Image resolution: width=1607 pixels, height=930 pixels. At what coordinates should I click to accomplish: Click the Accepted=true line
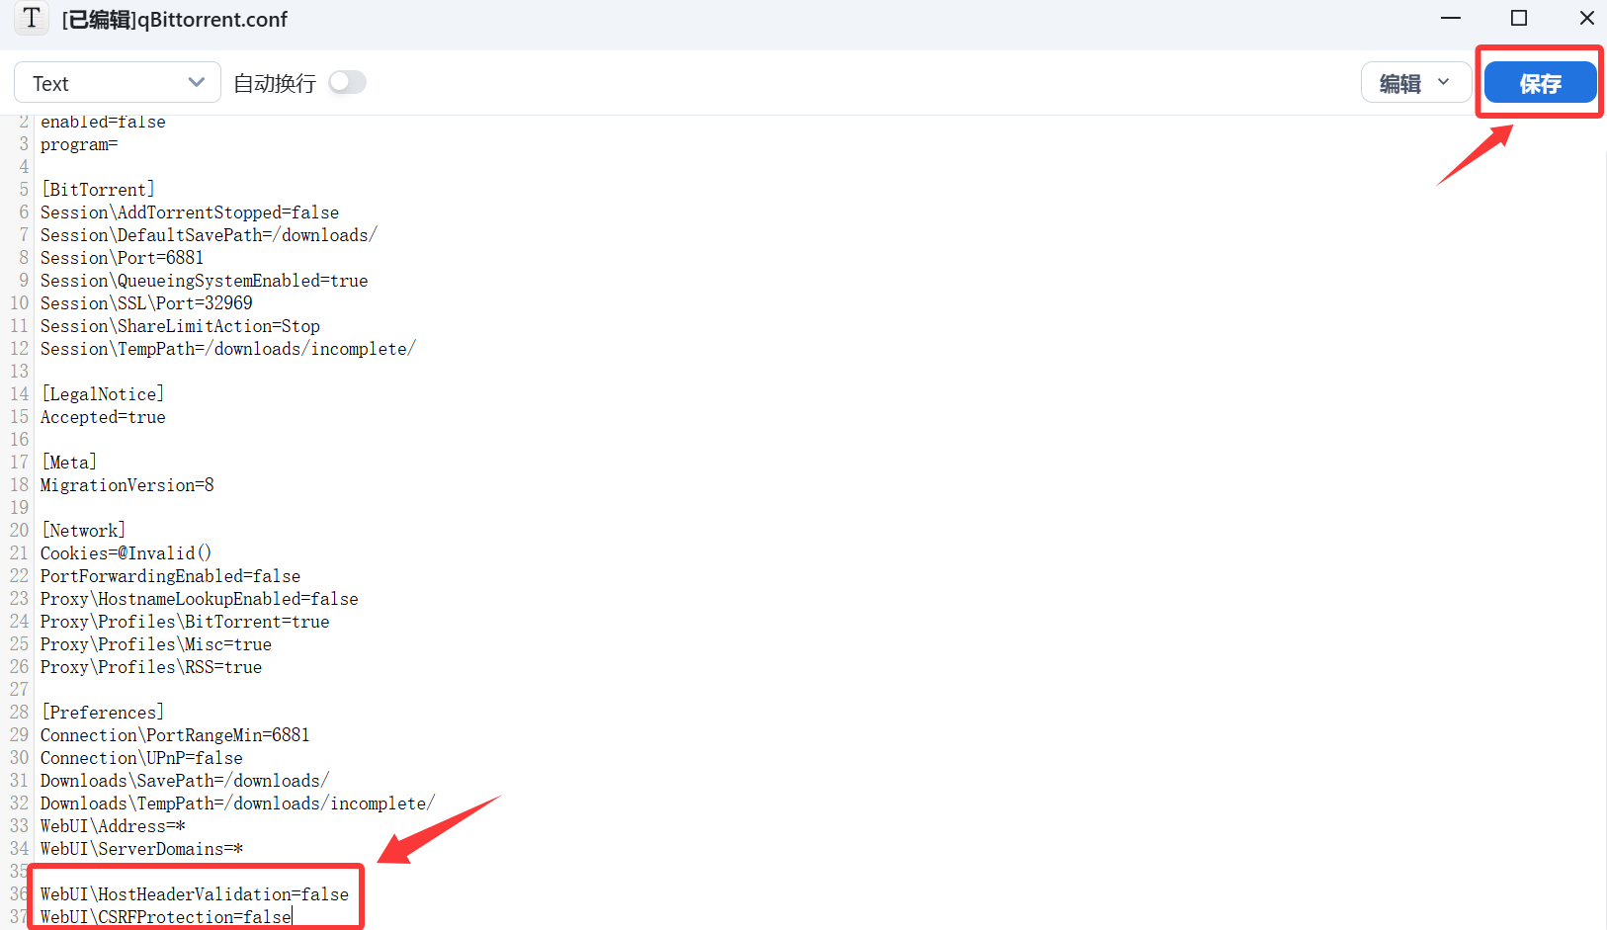click(x=103, y=417)
